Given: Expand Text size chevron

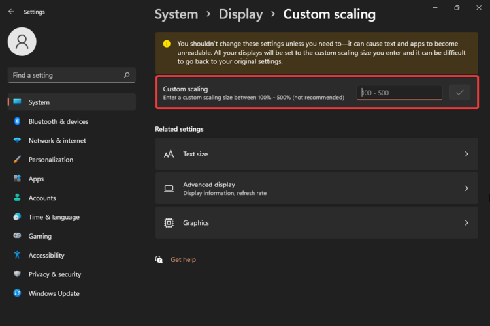Looking at the screenshot, I should 466,154.
